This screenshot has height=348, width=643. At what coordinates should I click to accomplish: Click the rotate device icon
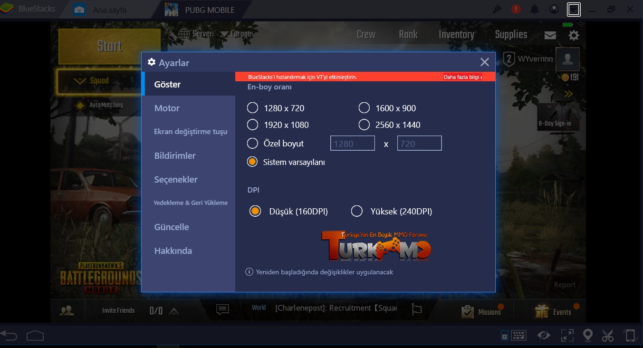pyautogui.click(x=630, y=335)
